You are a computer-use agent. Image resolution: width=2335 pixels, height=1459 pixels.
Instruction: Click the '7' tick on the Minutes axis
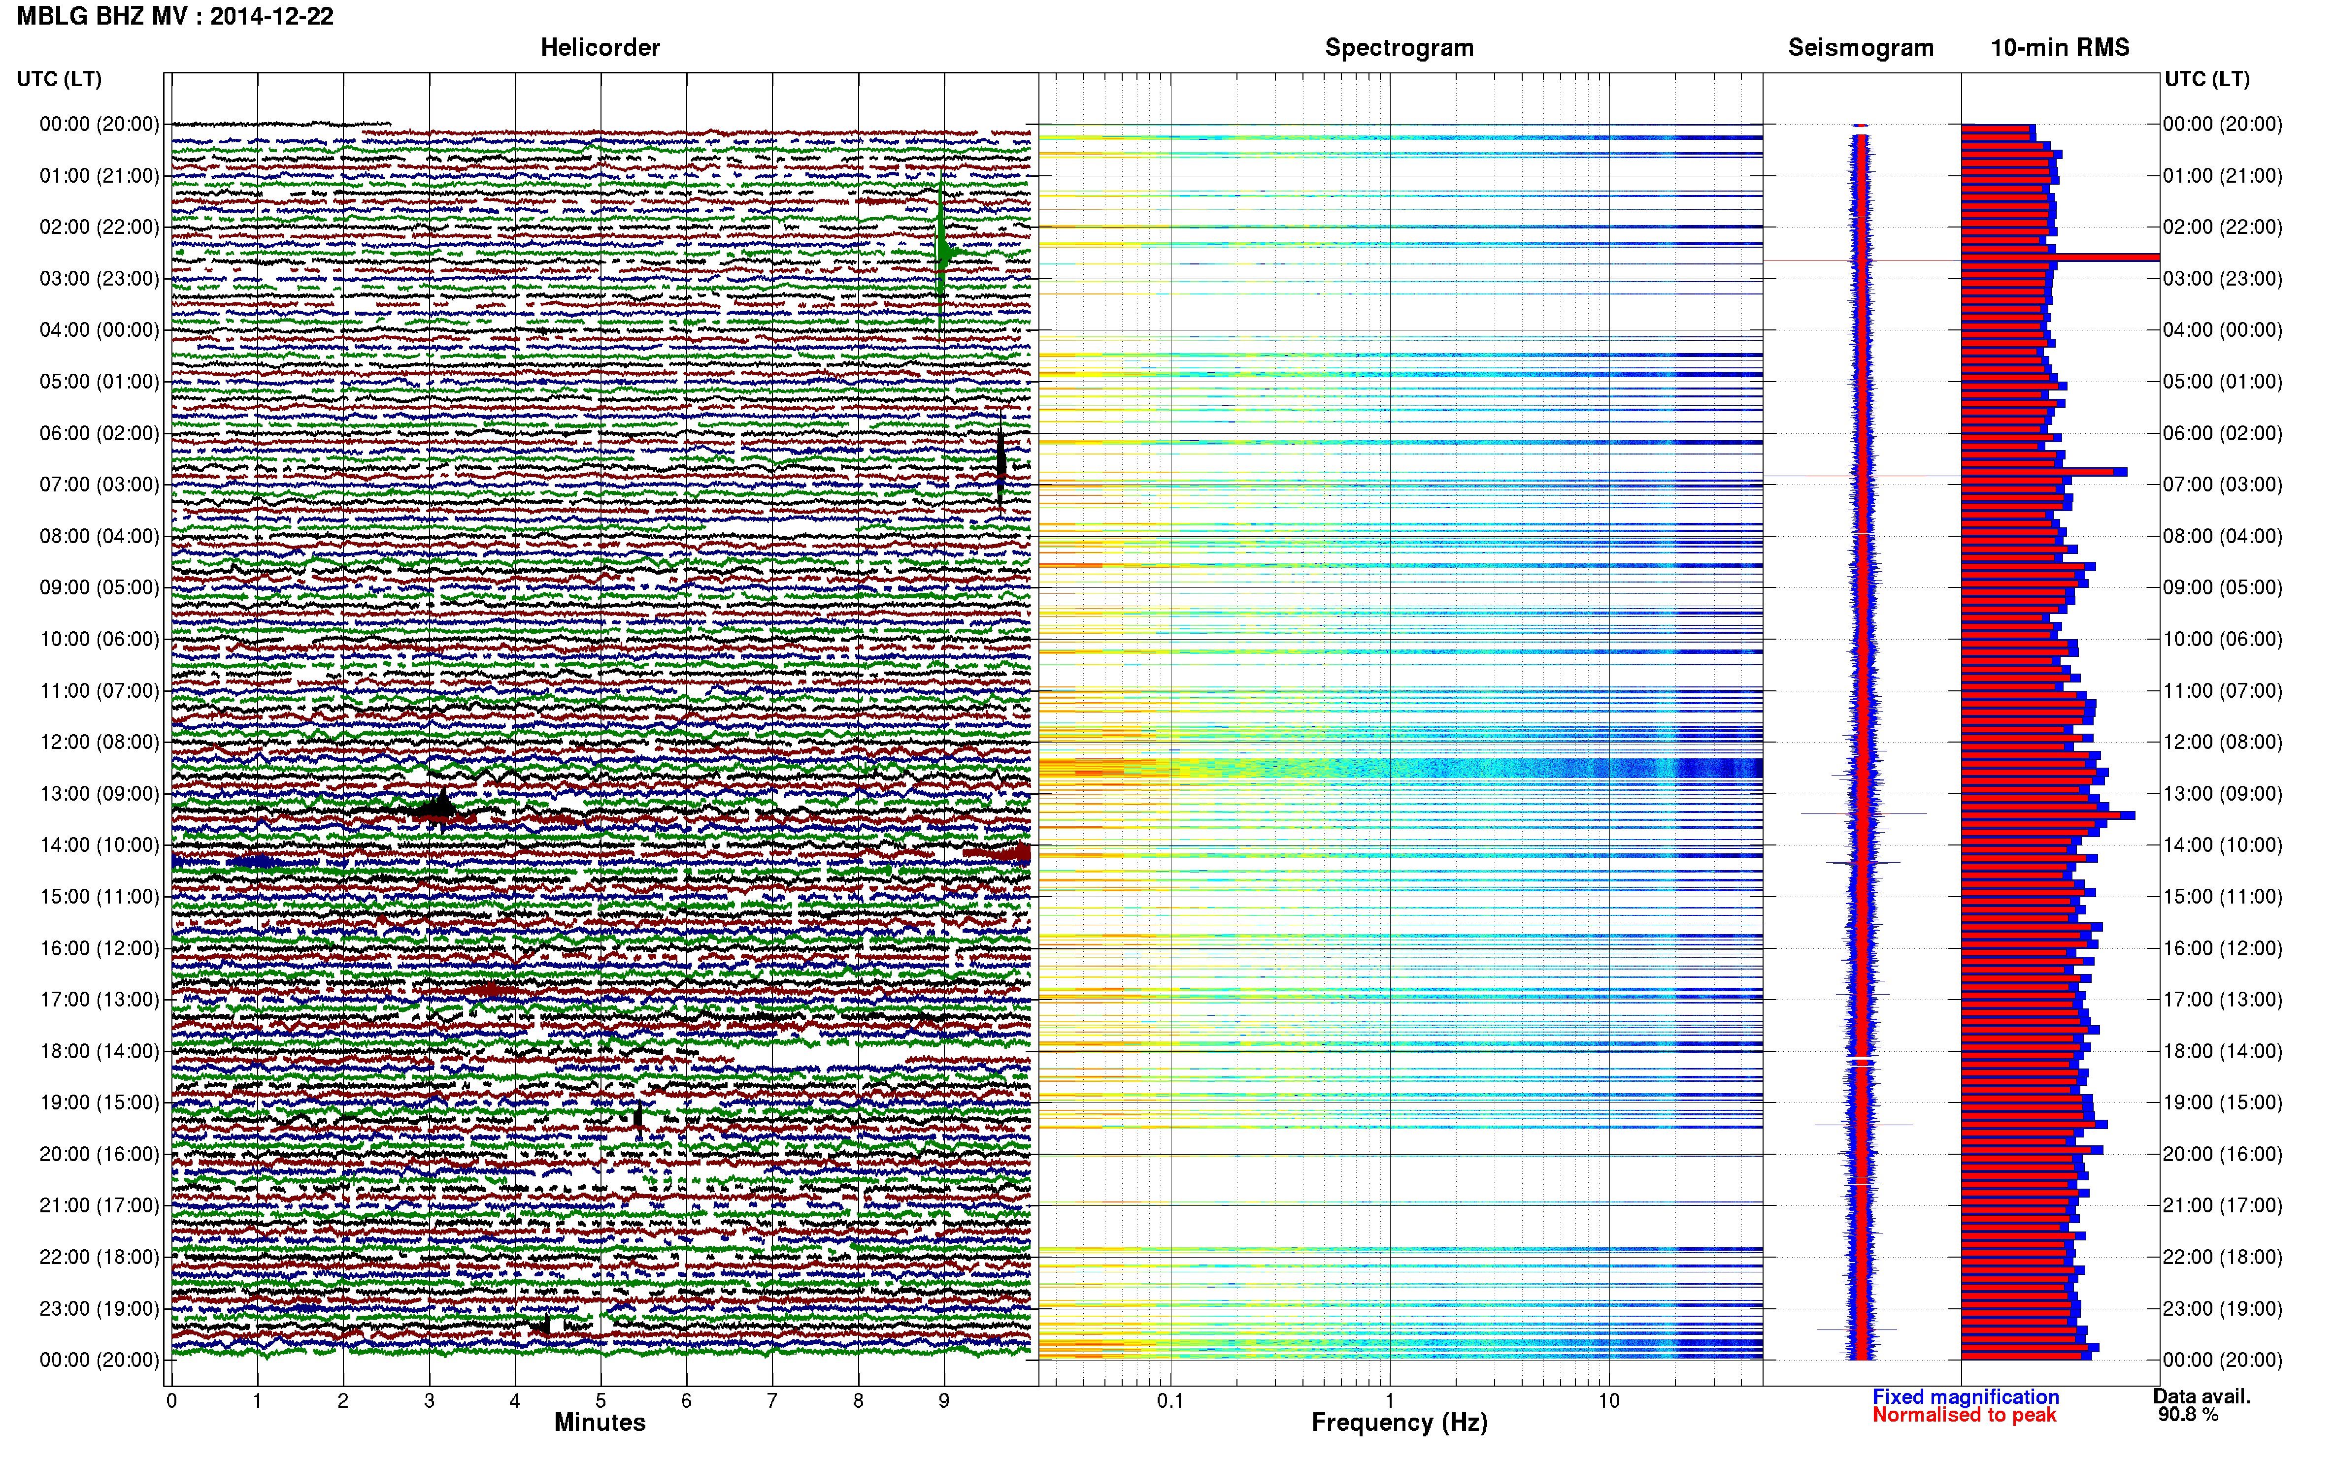[x=772, y=1400]
